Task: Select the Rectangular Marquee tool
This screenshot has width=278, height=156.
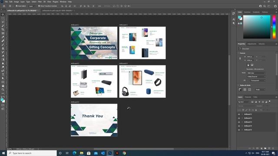Action: pos(3,18)
